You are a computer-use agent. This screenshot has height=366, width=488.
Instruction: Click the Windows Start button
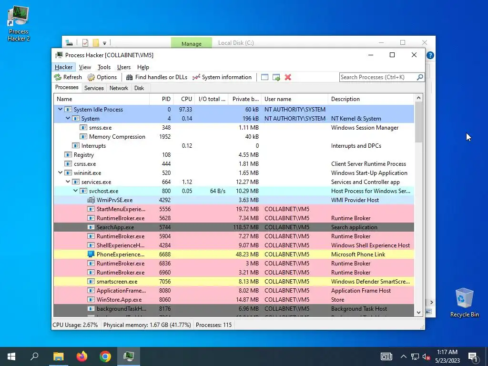click(x=11, y=356)
